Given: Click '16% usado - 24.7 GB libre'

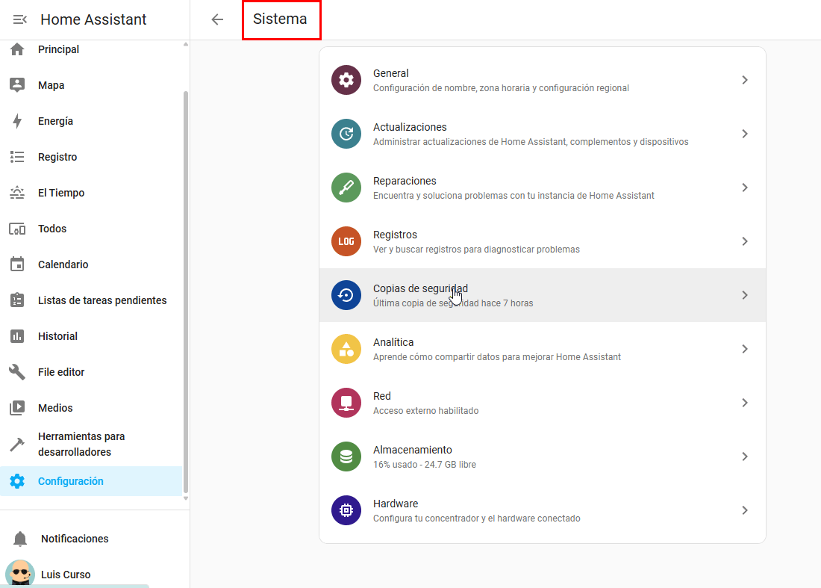Looking at the screenshot, I should 425,464.
